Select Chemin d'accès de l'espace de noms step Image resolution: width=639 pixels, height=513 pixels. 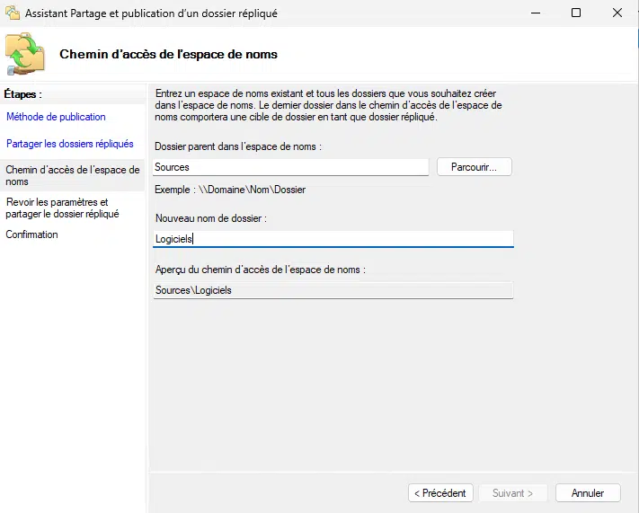(x=73, y=175)
